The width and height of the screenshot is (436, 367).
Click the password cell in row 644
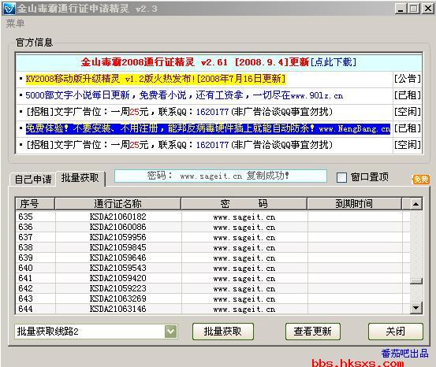point(244,309)
